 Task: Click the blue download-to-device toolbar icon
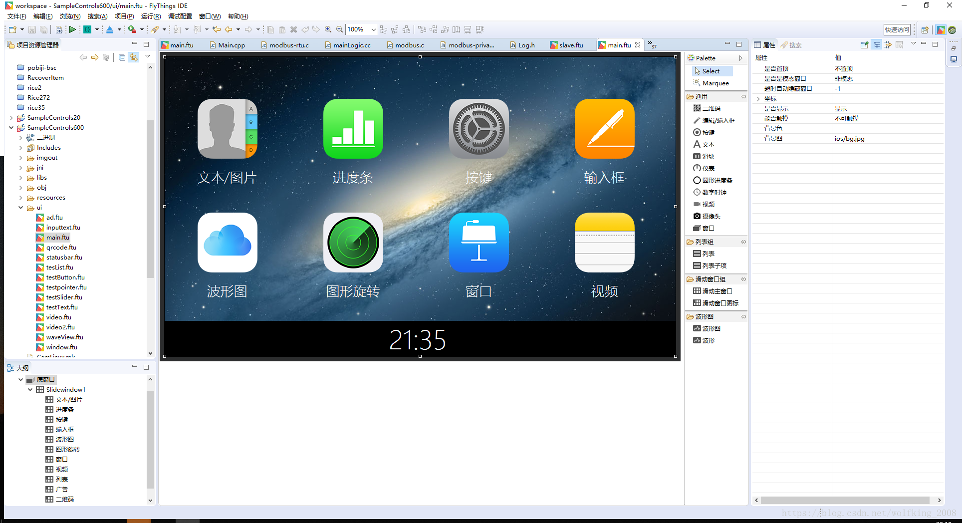click(x=110, y=29)
